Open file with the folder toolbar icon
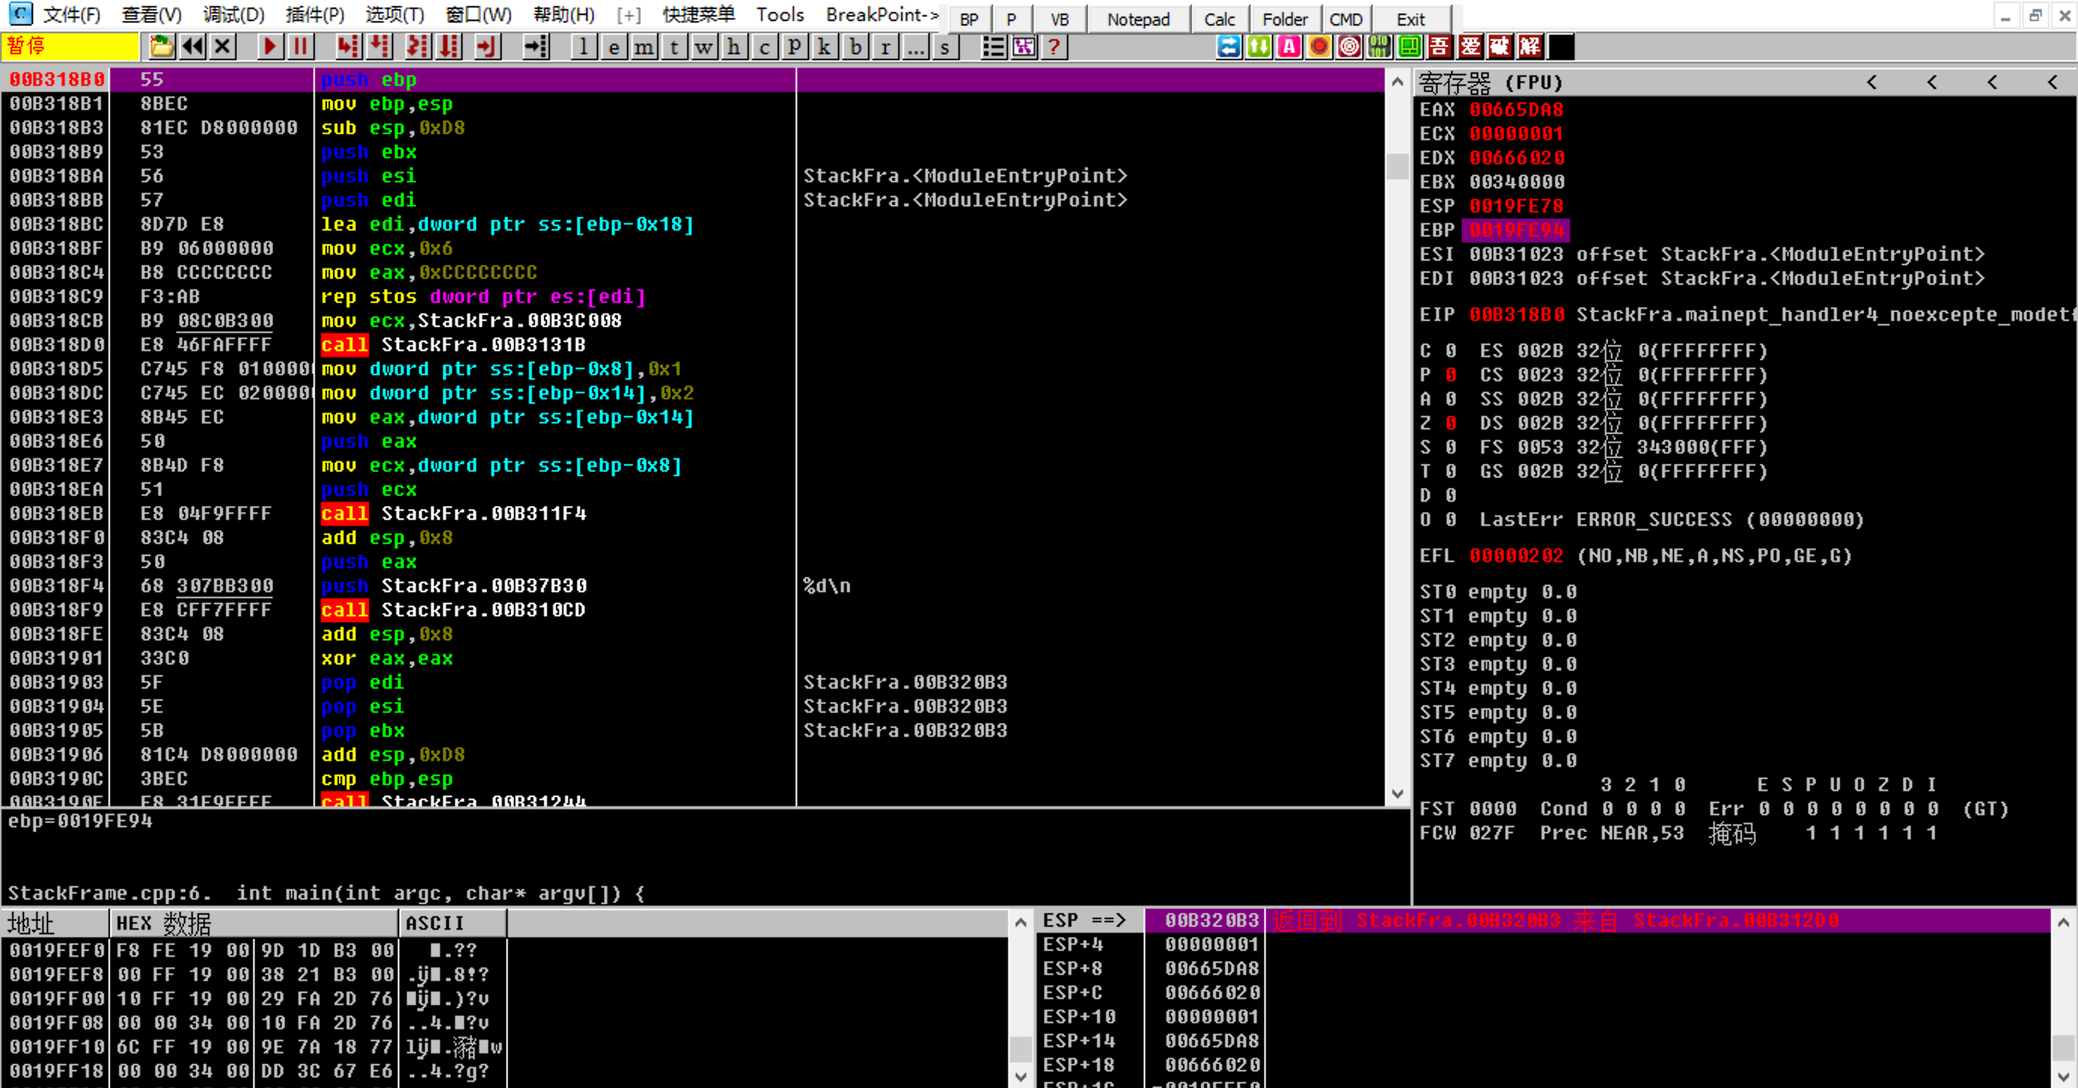This screenshot has width=2078, height=1088. [162, 47]
